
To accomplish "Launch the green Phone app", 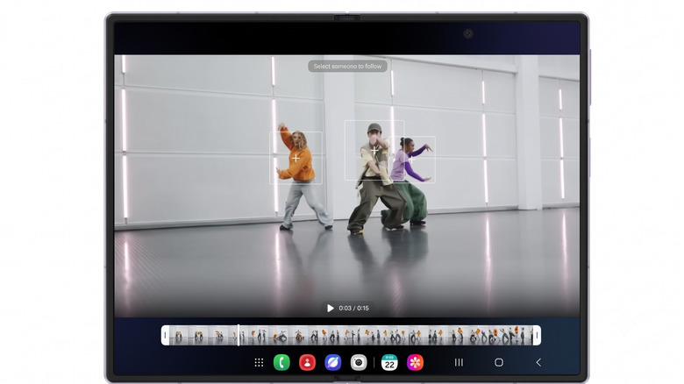I will click(x=281, y=363).
